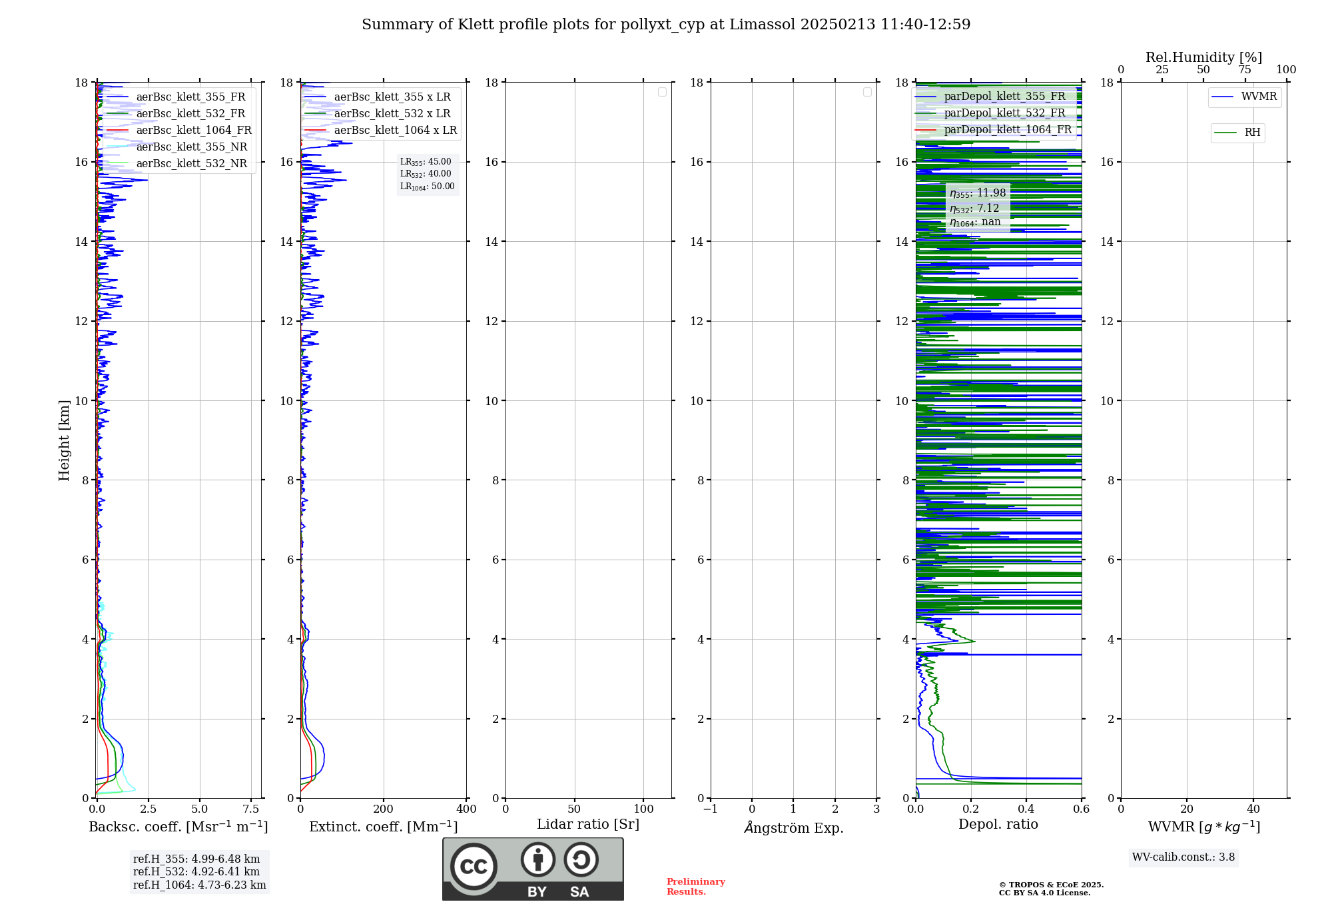Click the Creative Commons CC icon
This screenshot has width=1332, height=906.
[x=474, y=866]
